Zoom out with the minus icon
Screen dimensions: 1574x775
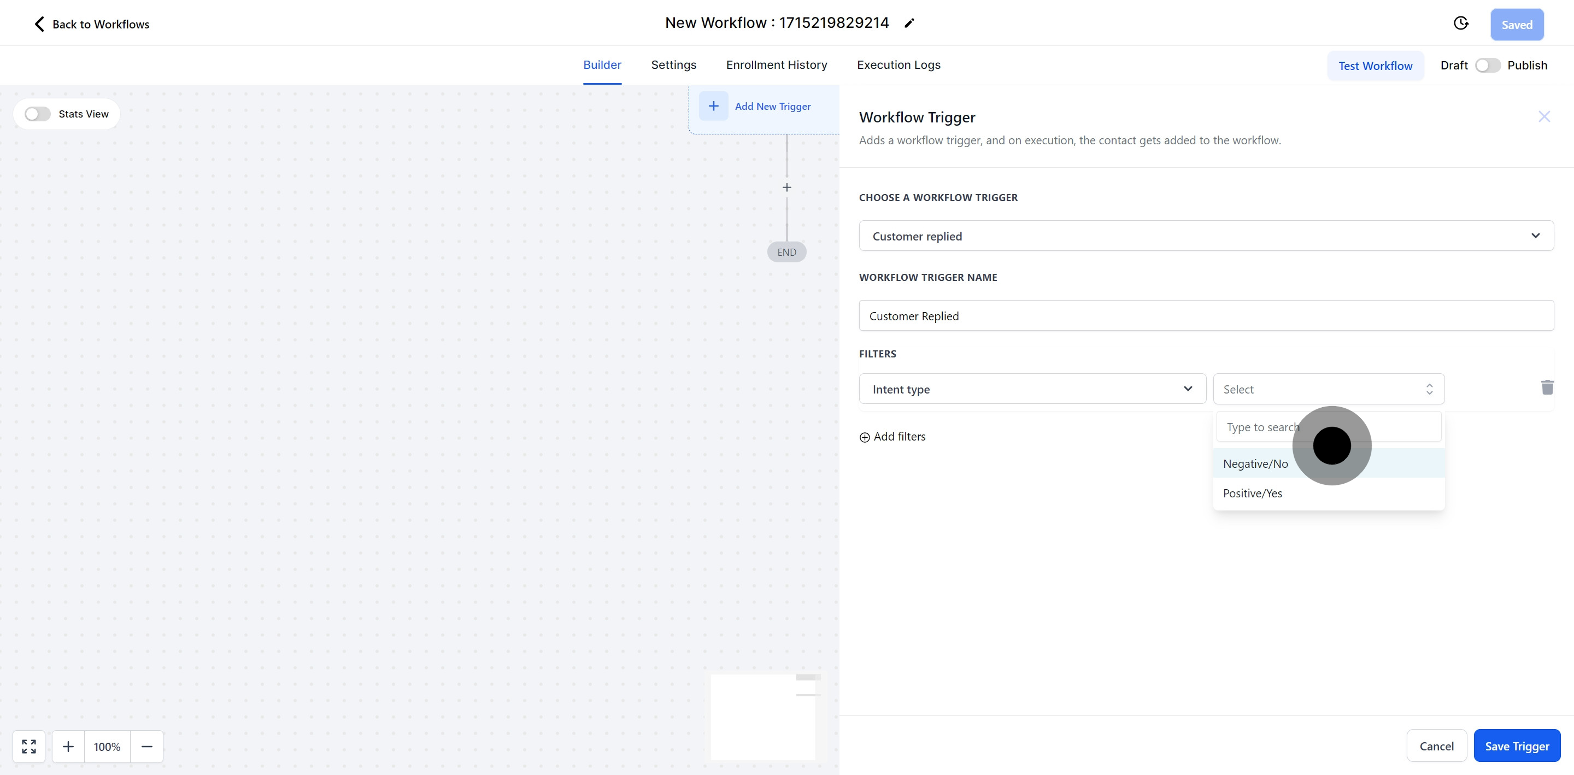(146, 746)
